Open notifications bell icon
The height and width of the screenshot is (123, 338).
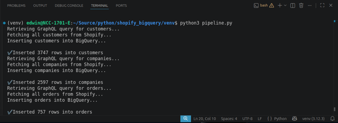coord(332,118)
